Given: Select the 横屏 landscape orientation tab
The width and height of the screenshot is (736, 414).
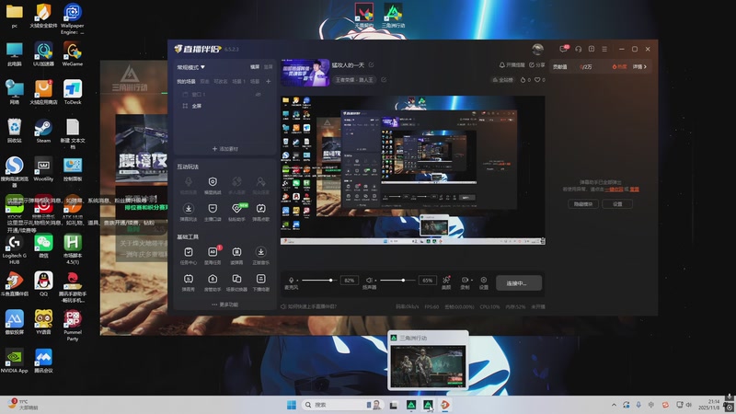Looking at the screenshot, I should coord(255,67).
